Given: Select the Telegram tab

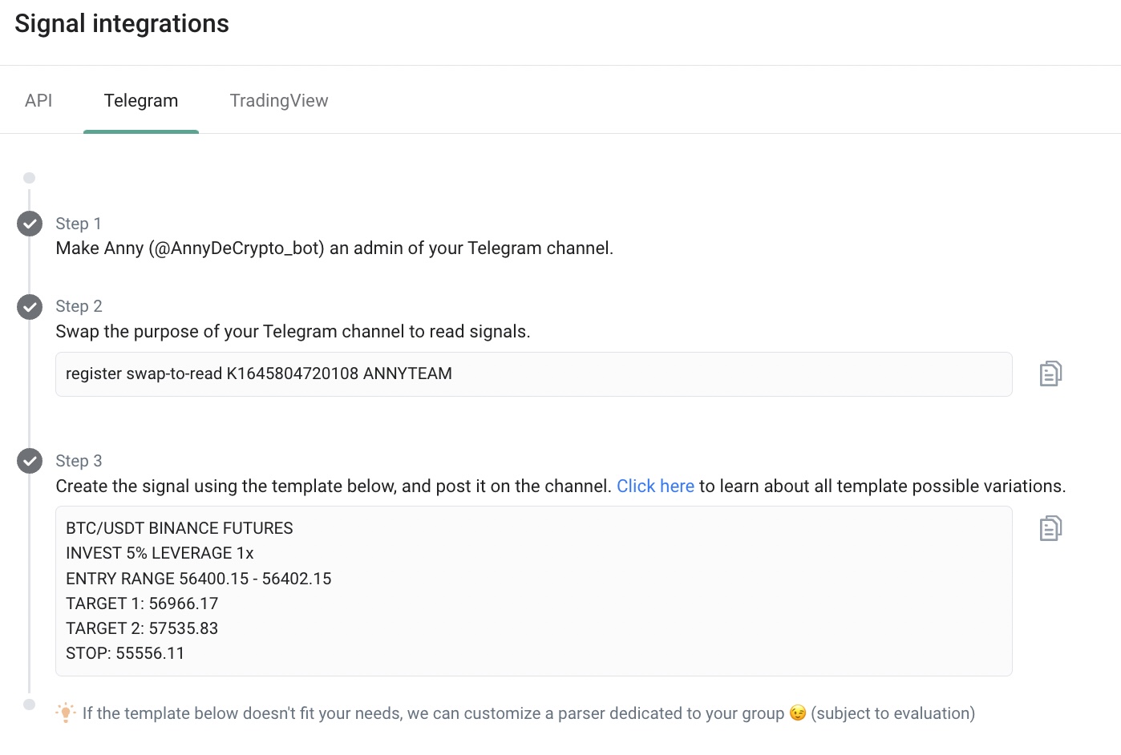Looking at the screenshot, I should [x=141, y=101].
